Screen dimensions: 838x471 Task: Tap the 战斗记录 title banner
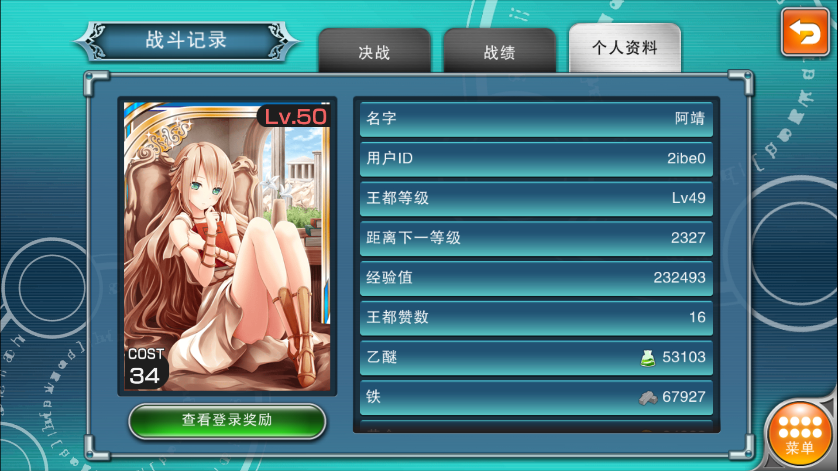coord(186,41)
